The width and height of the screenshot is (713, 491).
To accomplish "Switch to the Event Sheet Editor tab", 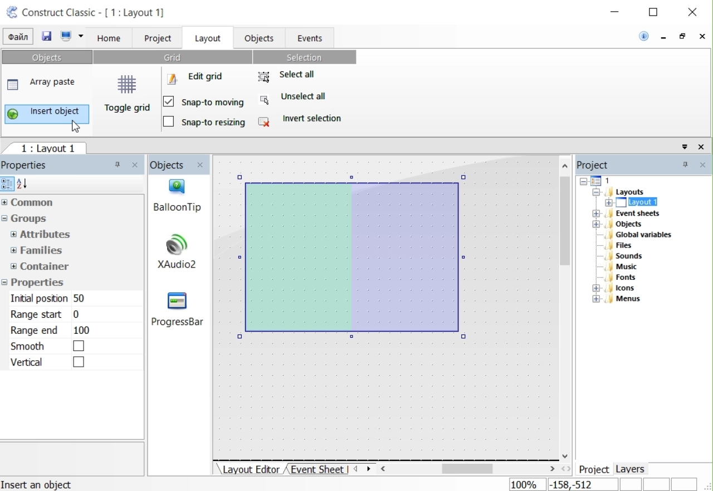I will click(x=318, y=469).
